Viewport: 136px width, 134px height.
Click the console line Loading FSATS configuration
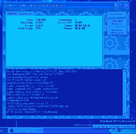pyautogui.click(x=37, y=106)
